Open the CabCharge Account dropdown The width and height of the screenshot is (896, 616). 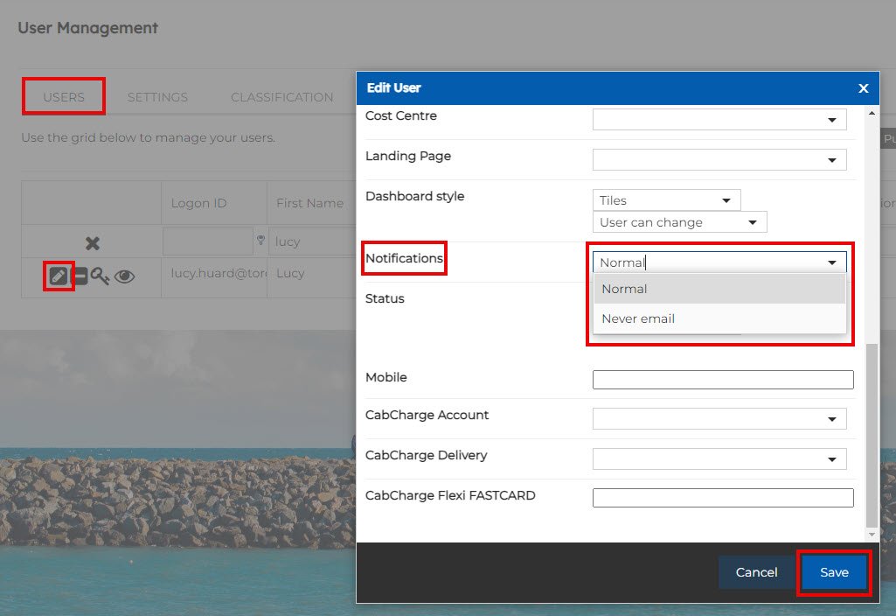[719, 419]
